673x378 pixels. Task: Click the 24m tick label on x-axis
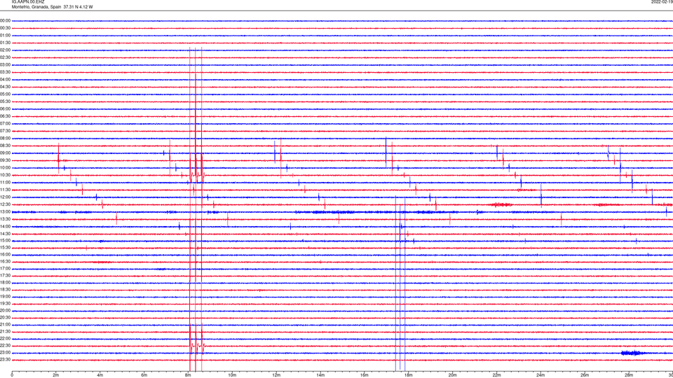(x=541, y=375)
